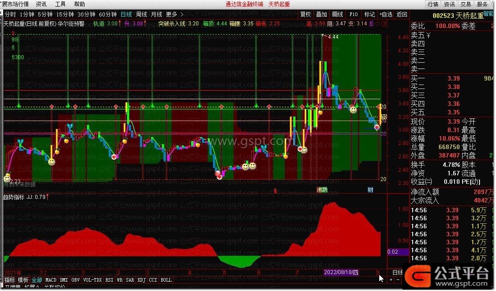Click the 净流入额 row
This screenshot has width=496, height=291.
pyautogui.click(x=452, y=192)
